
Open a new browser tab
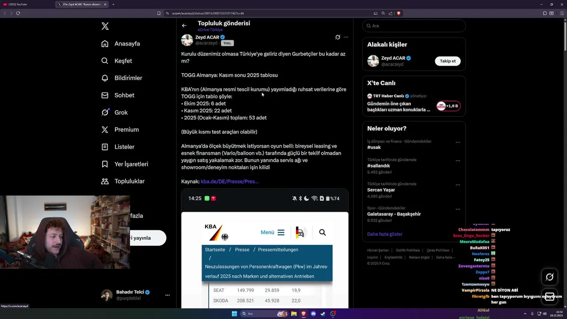113,4
